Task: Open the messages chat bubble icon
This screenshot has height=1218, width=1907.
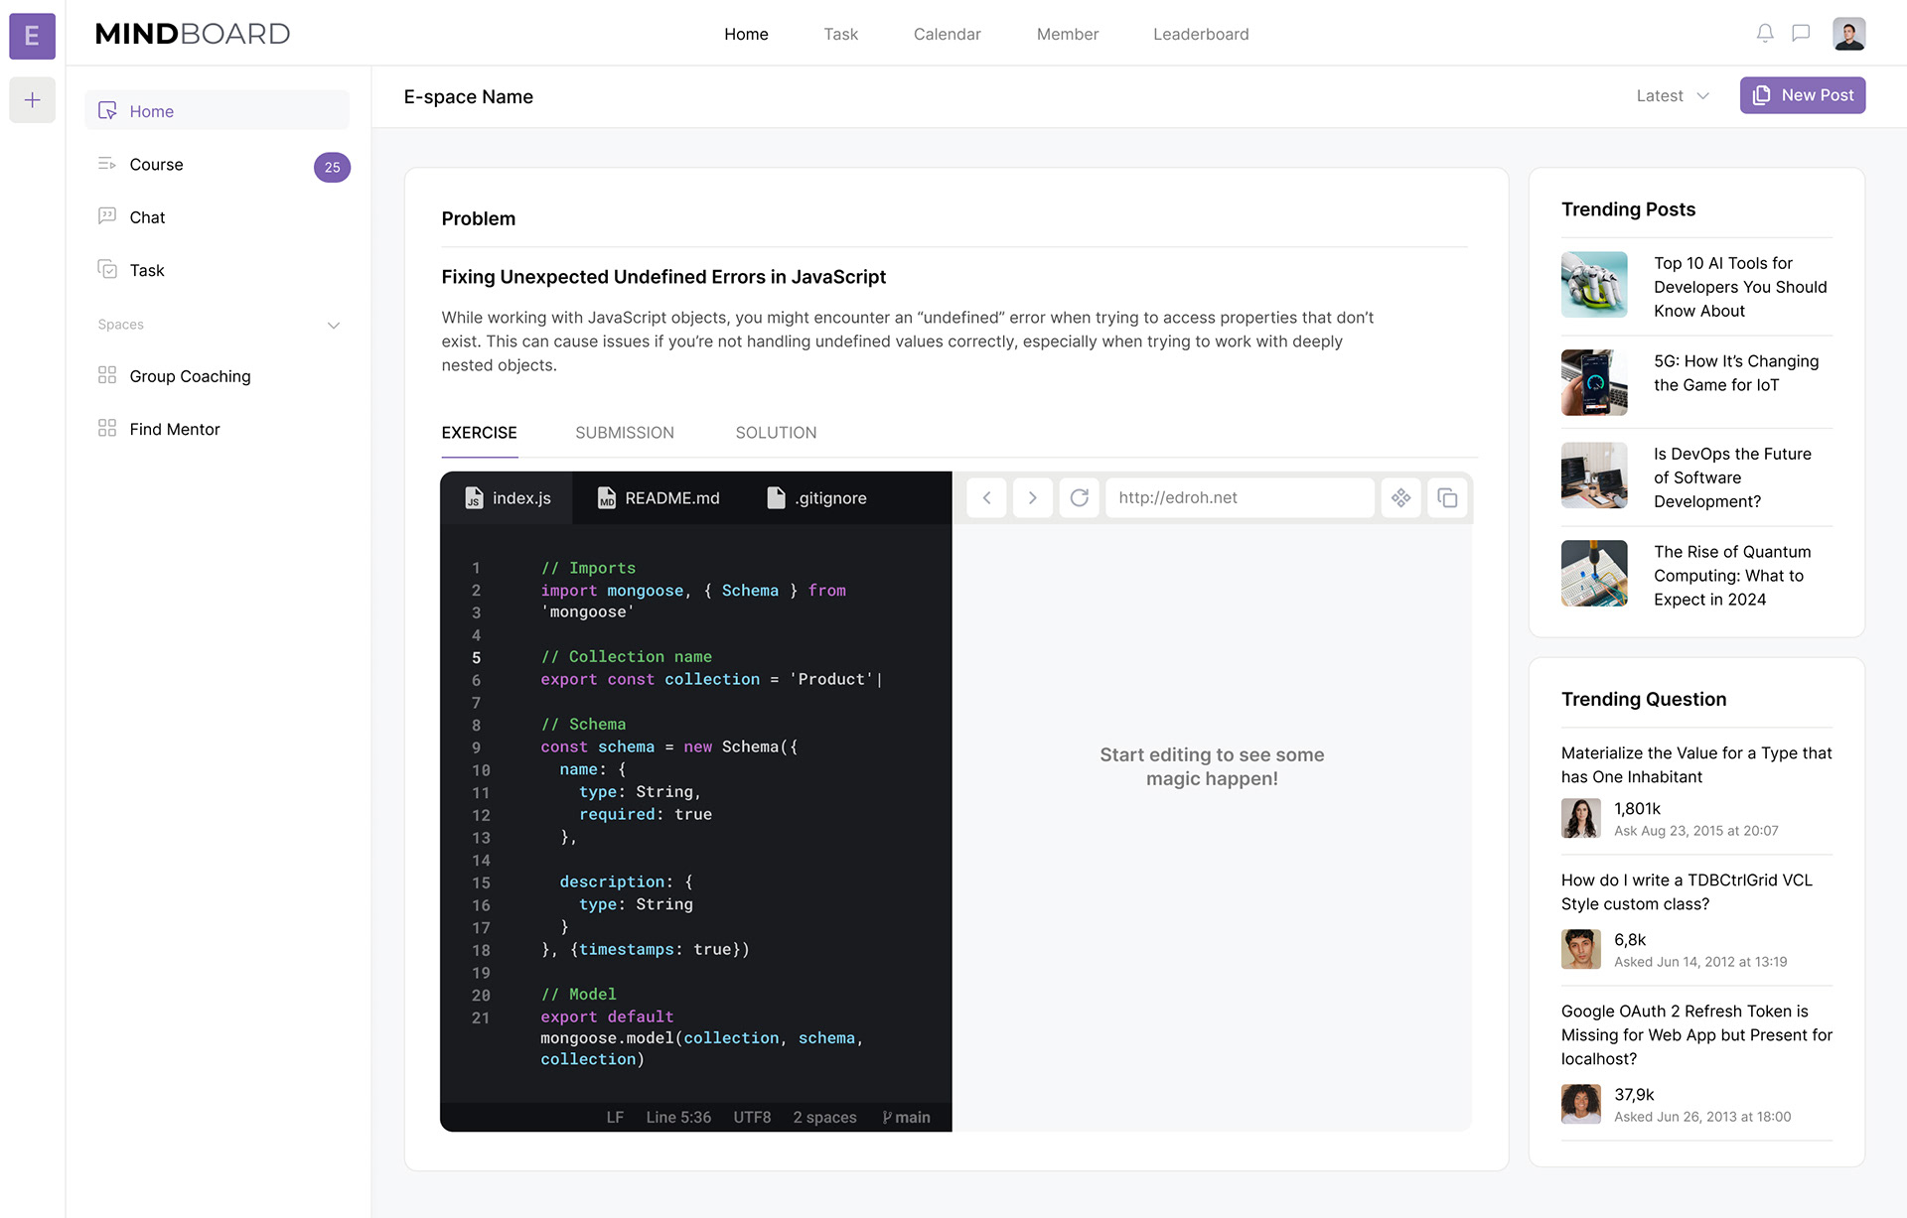Action: [1801, 34]
